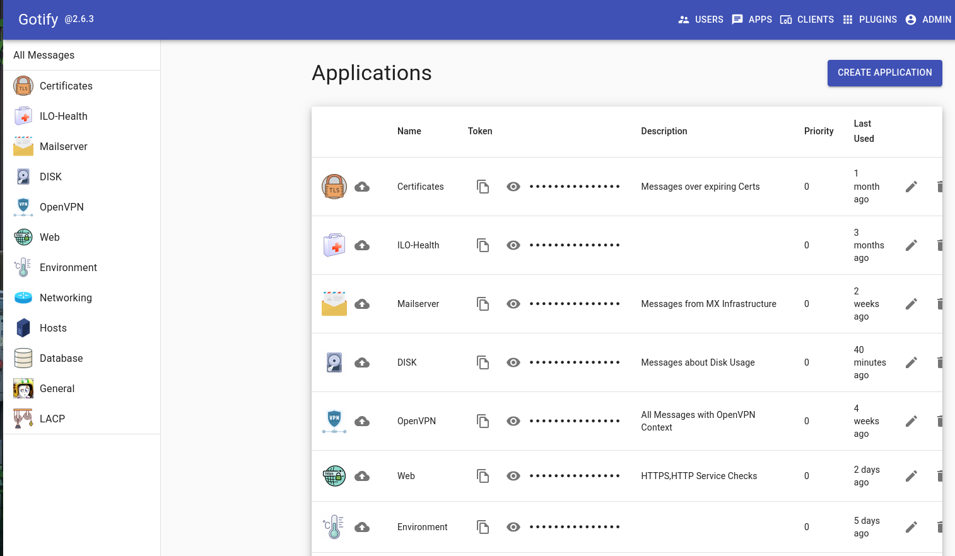Open the Plugins section
Screen dimensions: 955x556
coord(869,20)
